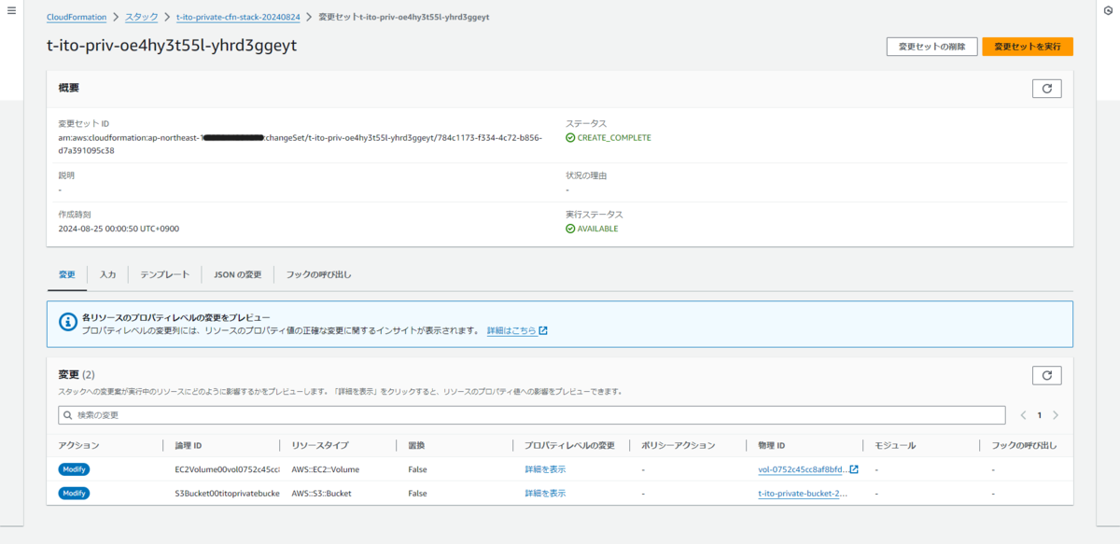
Task: Click the 論理 ID column header
Action: click(x=189, y=445)
